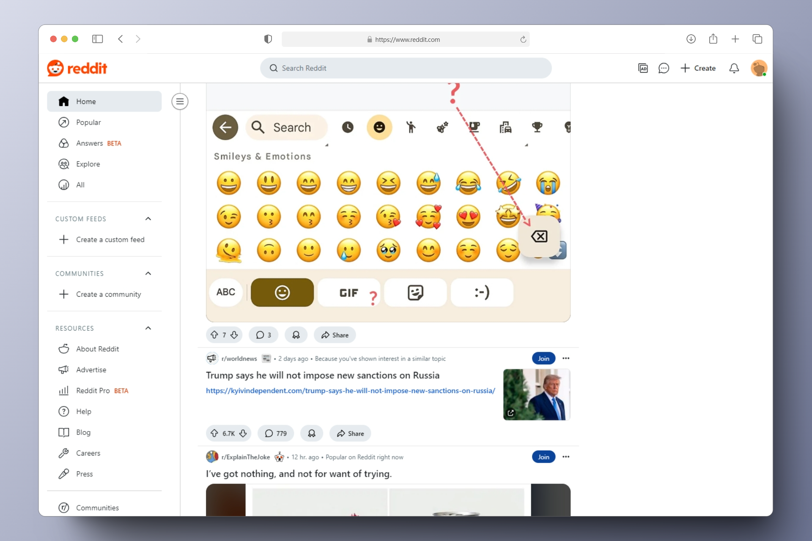Open the 779 comments on worldnews post
Viewport: 812px width, 541px height.
pos(276,433)
